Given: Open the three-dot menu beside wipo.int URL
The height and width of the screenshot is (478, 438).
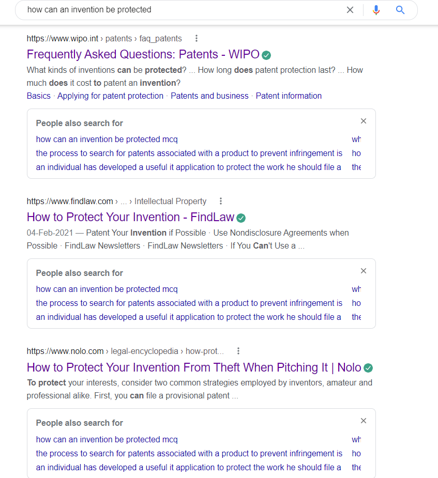Looking at the screenshot, I should point(197,38).
